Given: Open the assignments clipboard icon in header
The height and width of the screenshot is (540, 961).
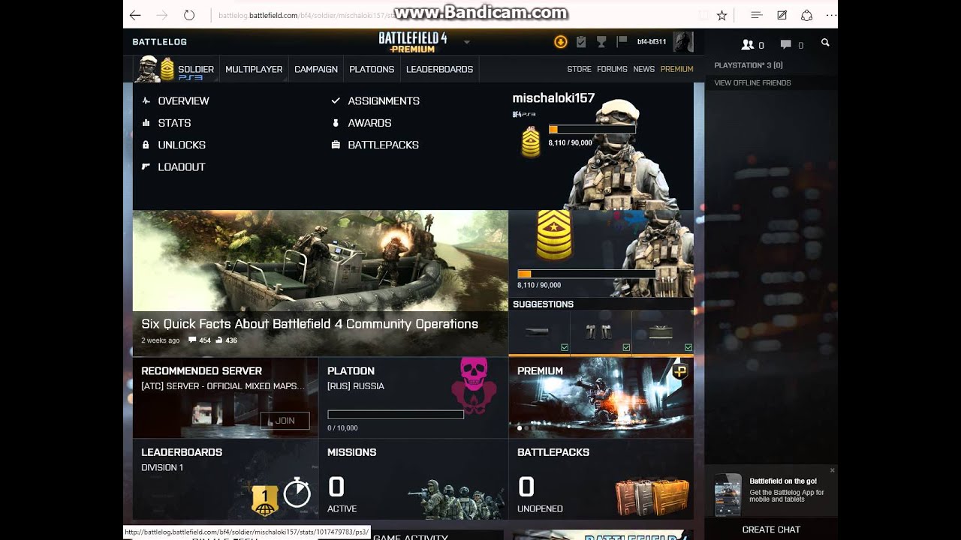Looking at the screenshot, I should coord(580,42).
